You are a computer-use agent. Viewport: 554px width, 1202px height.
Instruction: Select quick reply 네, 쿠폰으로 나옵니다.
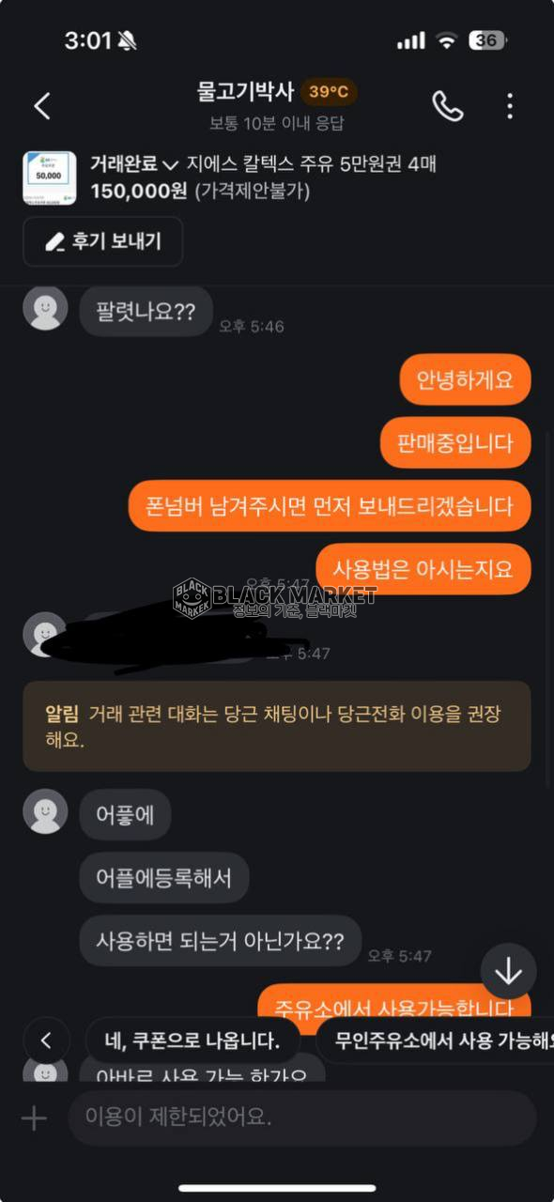[x=192, y=1040]
